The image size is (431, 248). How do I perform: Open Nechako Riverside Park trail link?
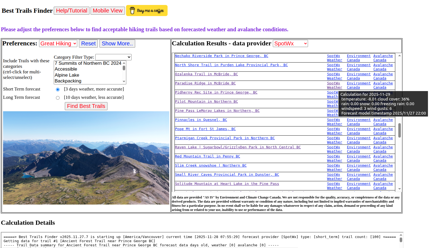[x=221, y=56]
